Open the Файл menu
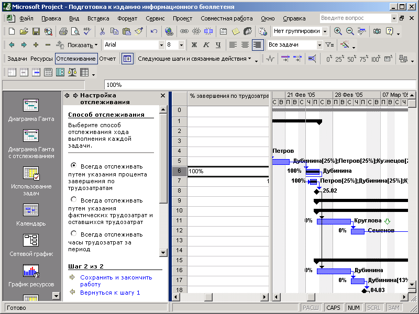419x314 pixels. pyautogui.click(x=26, y=18)
